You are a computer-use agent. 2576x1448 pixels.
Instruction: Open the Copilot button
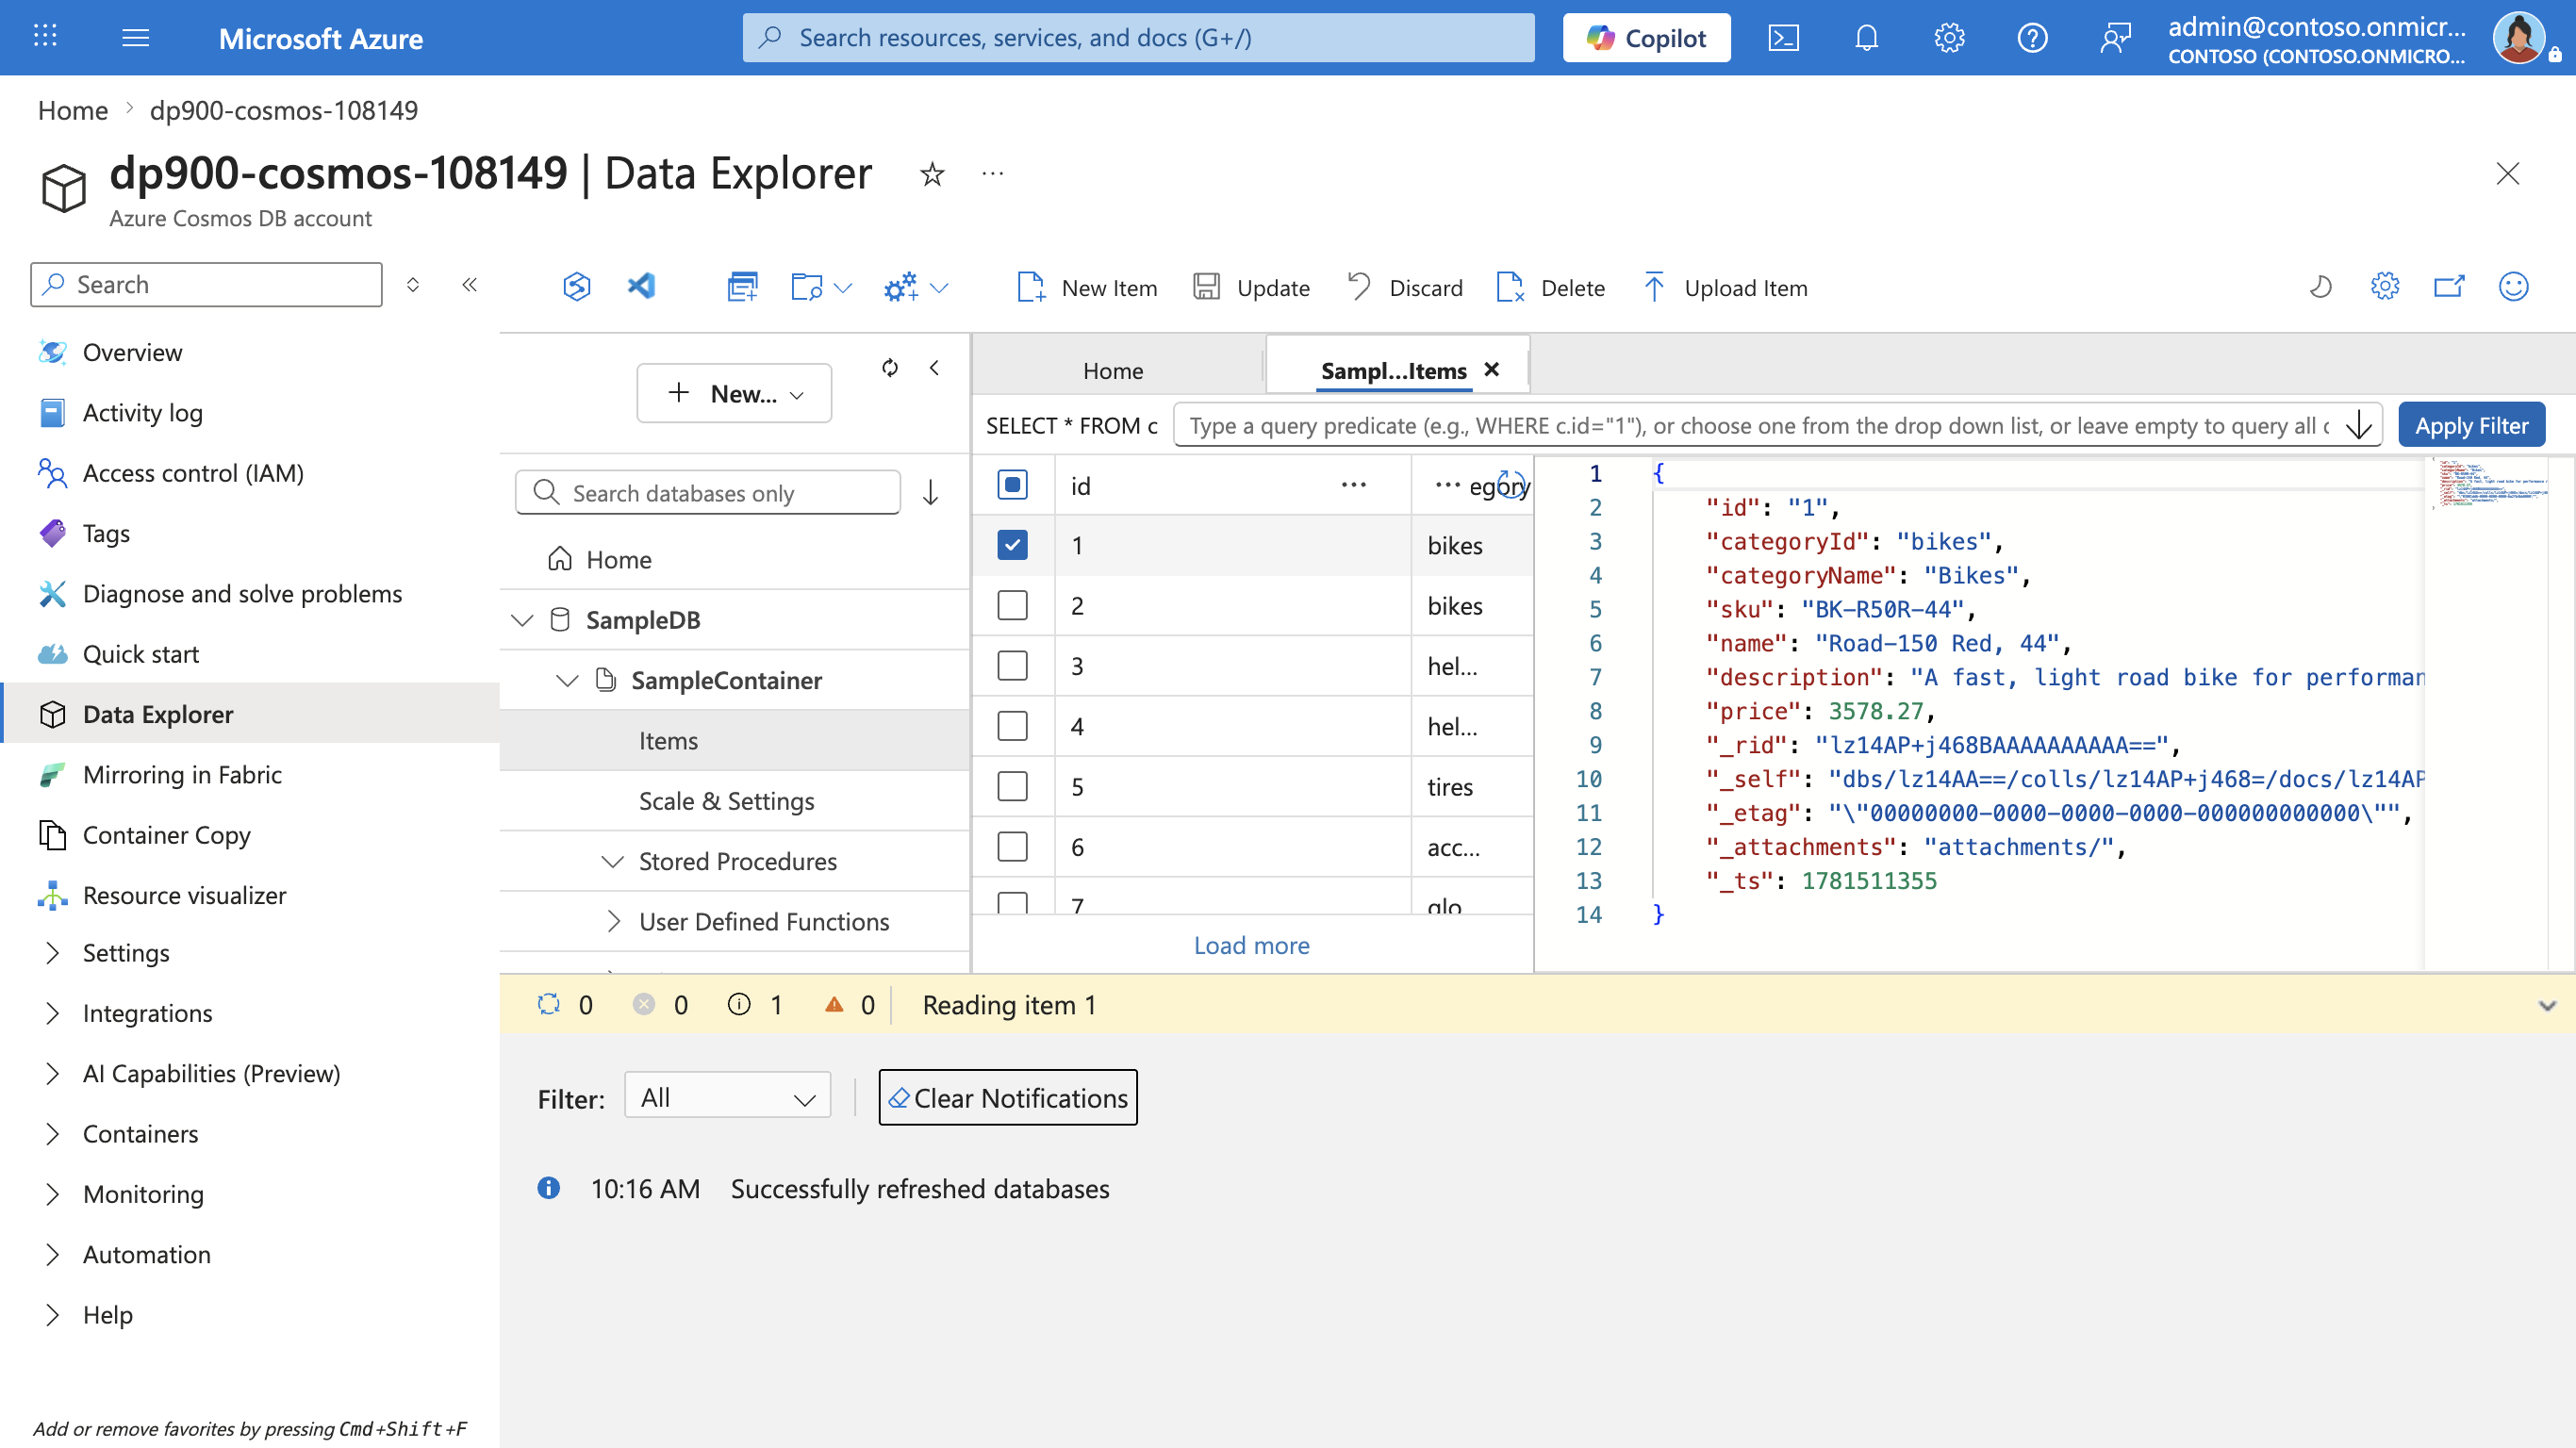point(1646,38)
